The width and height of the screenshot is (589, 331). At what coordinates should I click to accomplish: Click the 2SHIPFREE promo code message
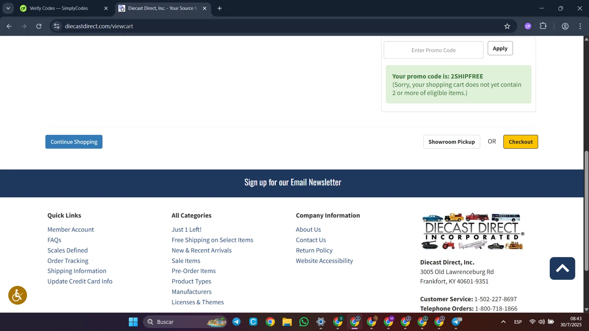pos(458,84)
